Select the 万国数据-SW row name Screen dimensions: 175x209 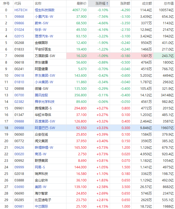coord(45,56)
